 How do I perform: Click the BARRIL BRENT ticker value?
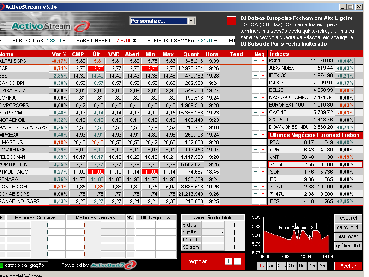click(x=123, y=41)
